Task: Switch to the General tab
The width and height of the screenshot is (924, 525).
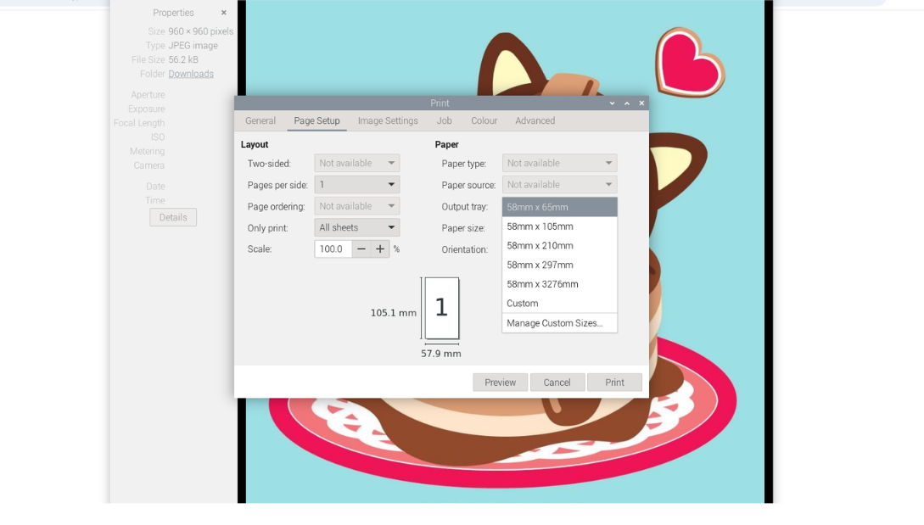Action: 260,120
